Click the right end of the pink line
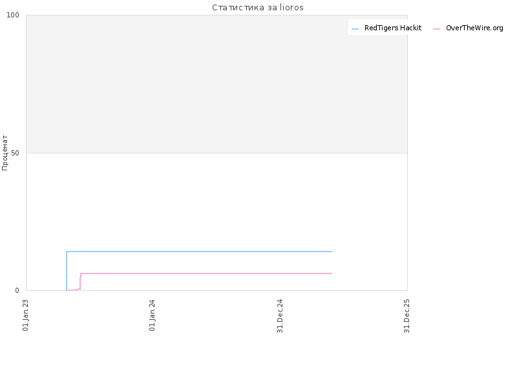This screenshot has height=387, width=517. point(332,273)
